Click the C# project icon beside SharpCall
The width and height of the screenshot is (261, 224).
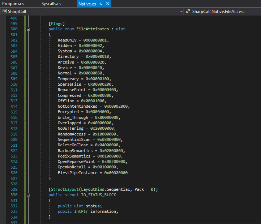point(4,11)
